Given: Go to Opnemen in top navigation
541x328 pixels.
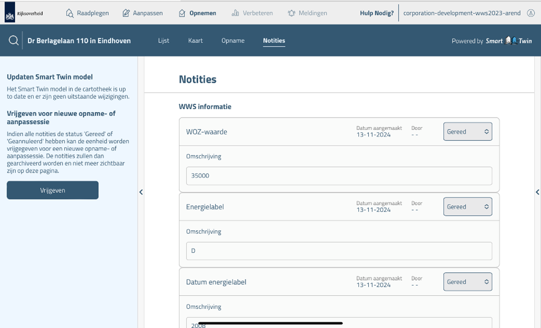Looking at the screenshot, I should tap(197, 13).
